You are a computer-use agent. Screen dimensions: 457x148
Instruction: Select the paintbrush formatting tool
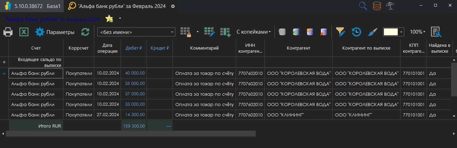pos(372,32)
